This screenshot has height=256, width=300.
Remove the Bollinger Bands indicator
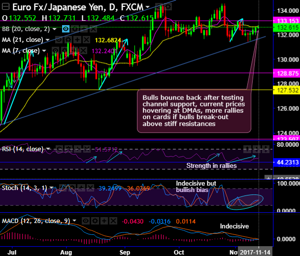[x=93, y=29]
